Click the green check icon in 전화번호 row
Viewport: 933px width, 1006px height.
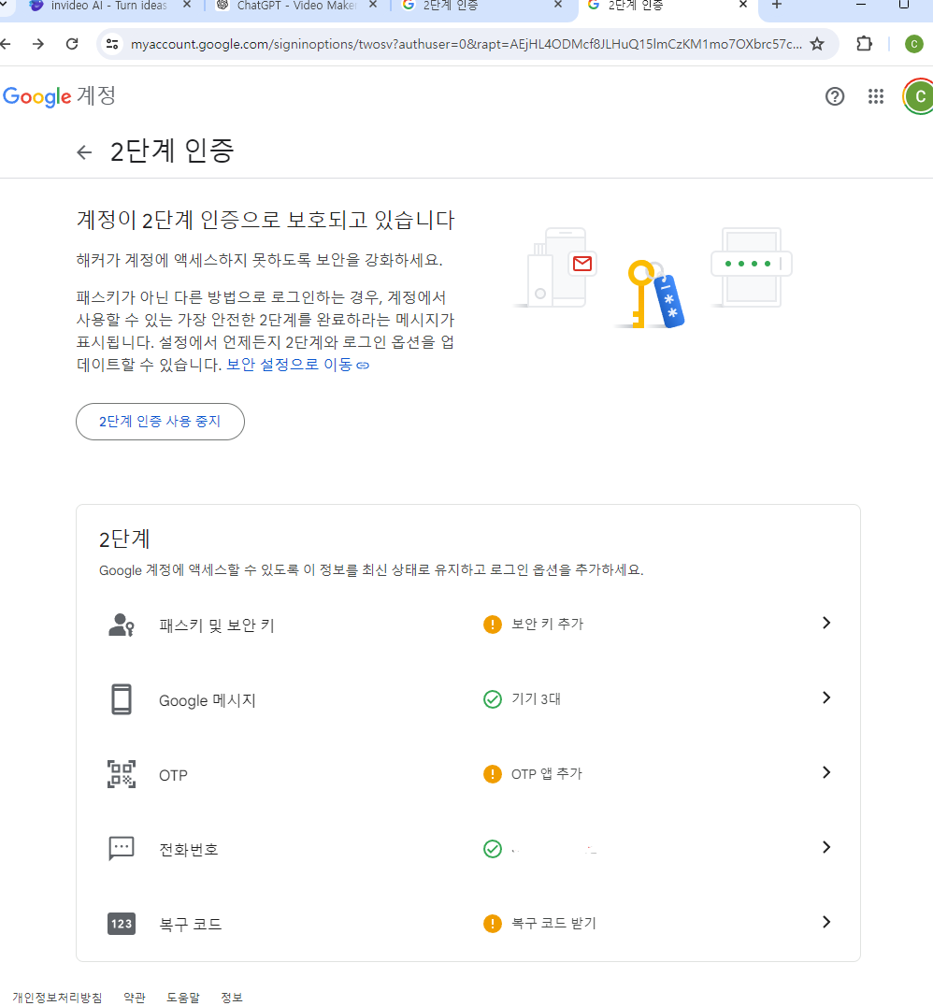pos(492,849)
